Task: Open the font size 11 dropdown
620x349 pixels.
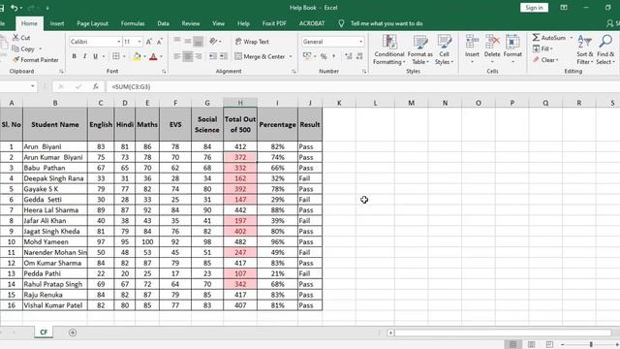Action: click(x=139, y=42)
